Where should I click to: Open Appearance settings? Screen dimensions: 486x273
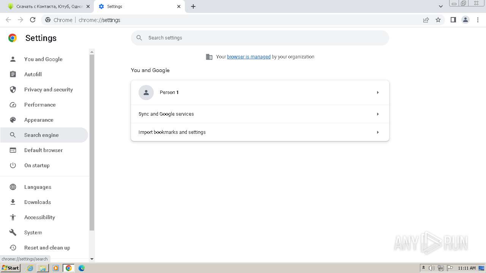[44, 120]
